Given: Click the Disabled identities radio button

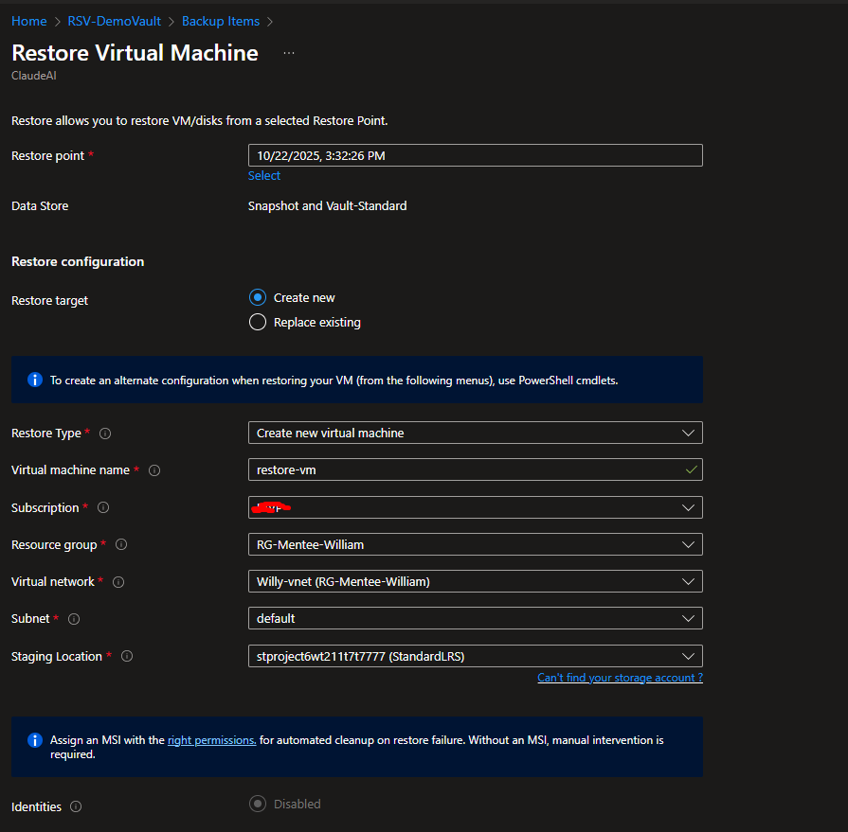Looking at the screenshot, I should pyautogui.click(x=258, y=804).
